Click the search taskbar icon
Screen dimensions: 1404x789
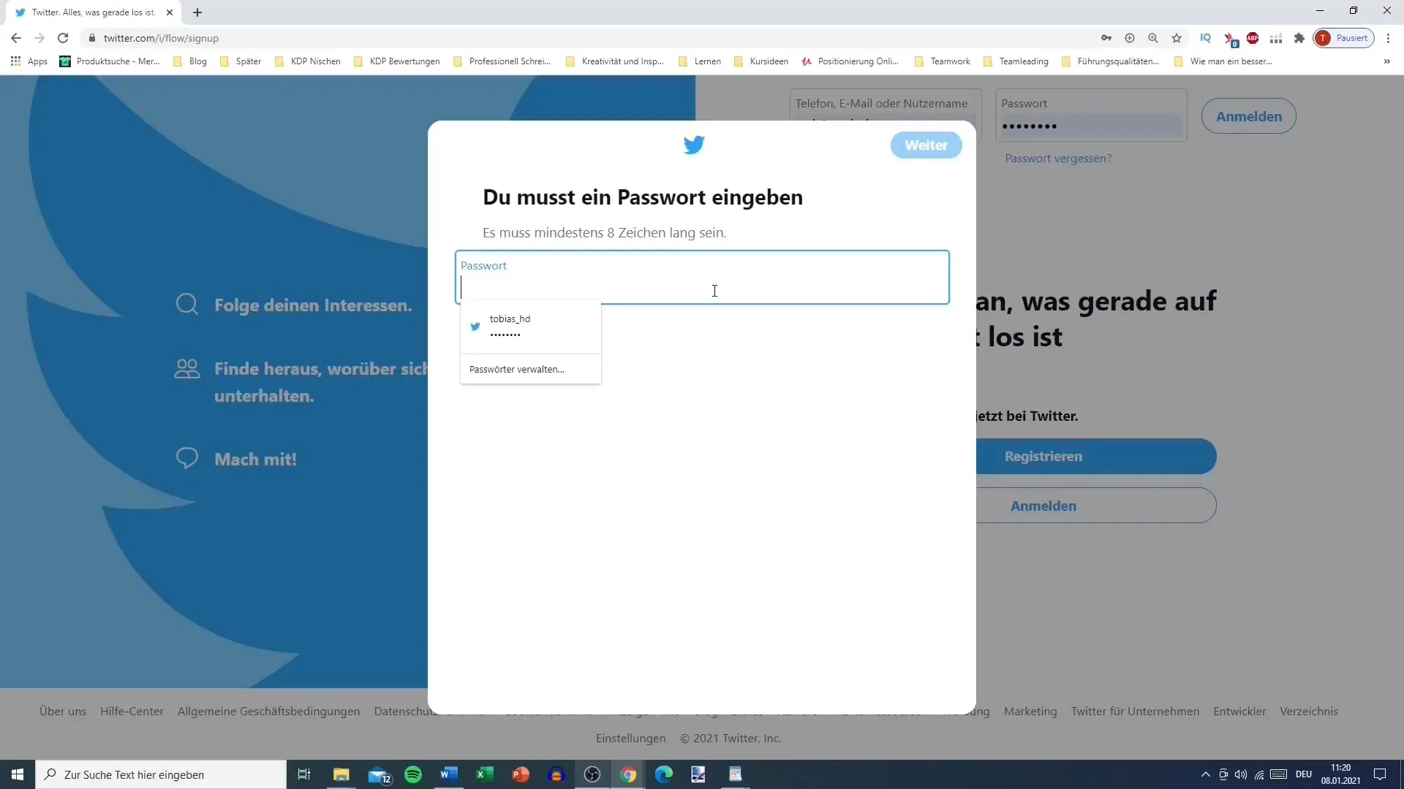49,774
